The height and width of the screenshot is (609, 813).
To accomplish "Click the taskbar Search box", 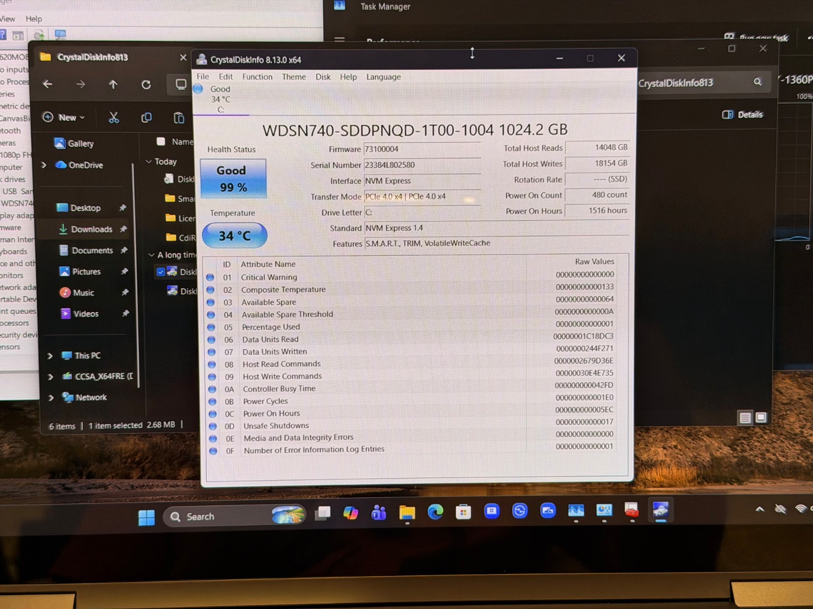I will pyautogui.click(x=235, y=516).
